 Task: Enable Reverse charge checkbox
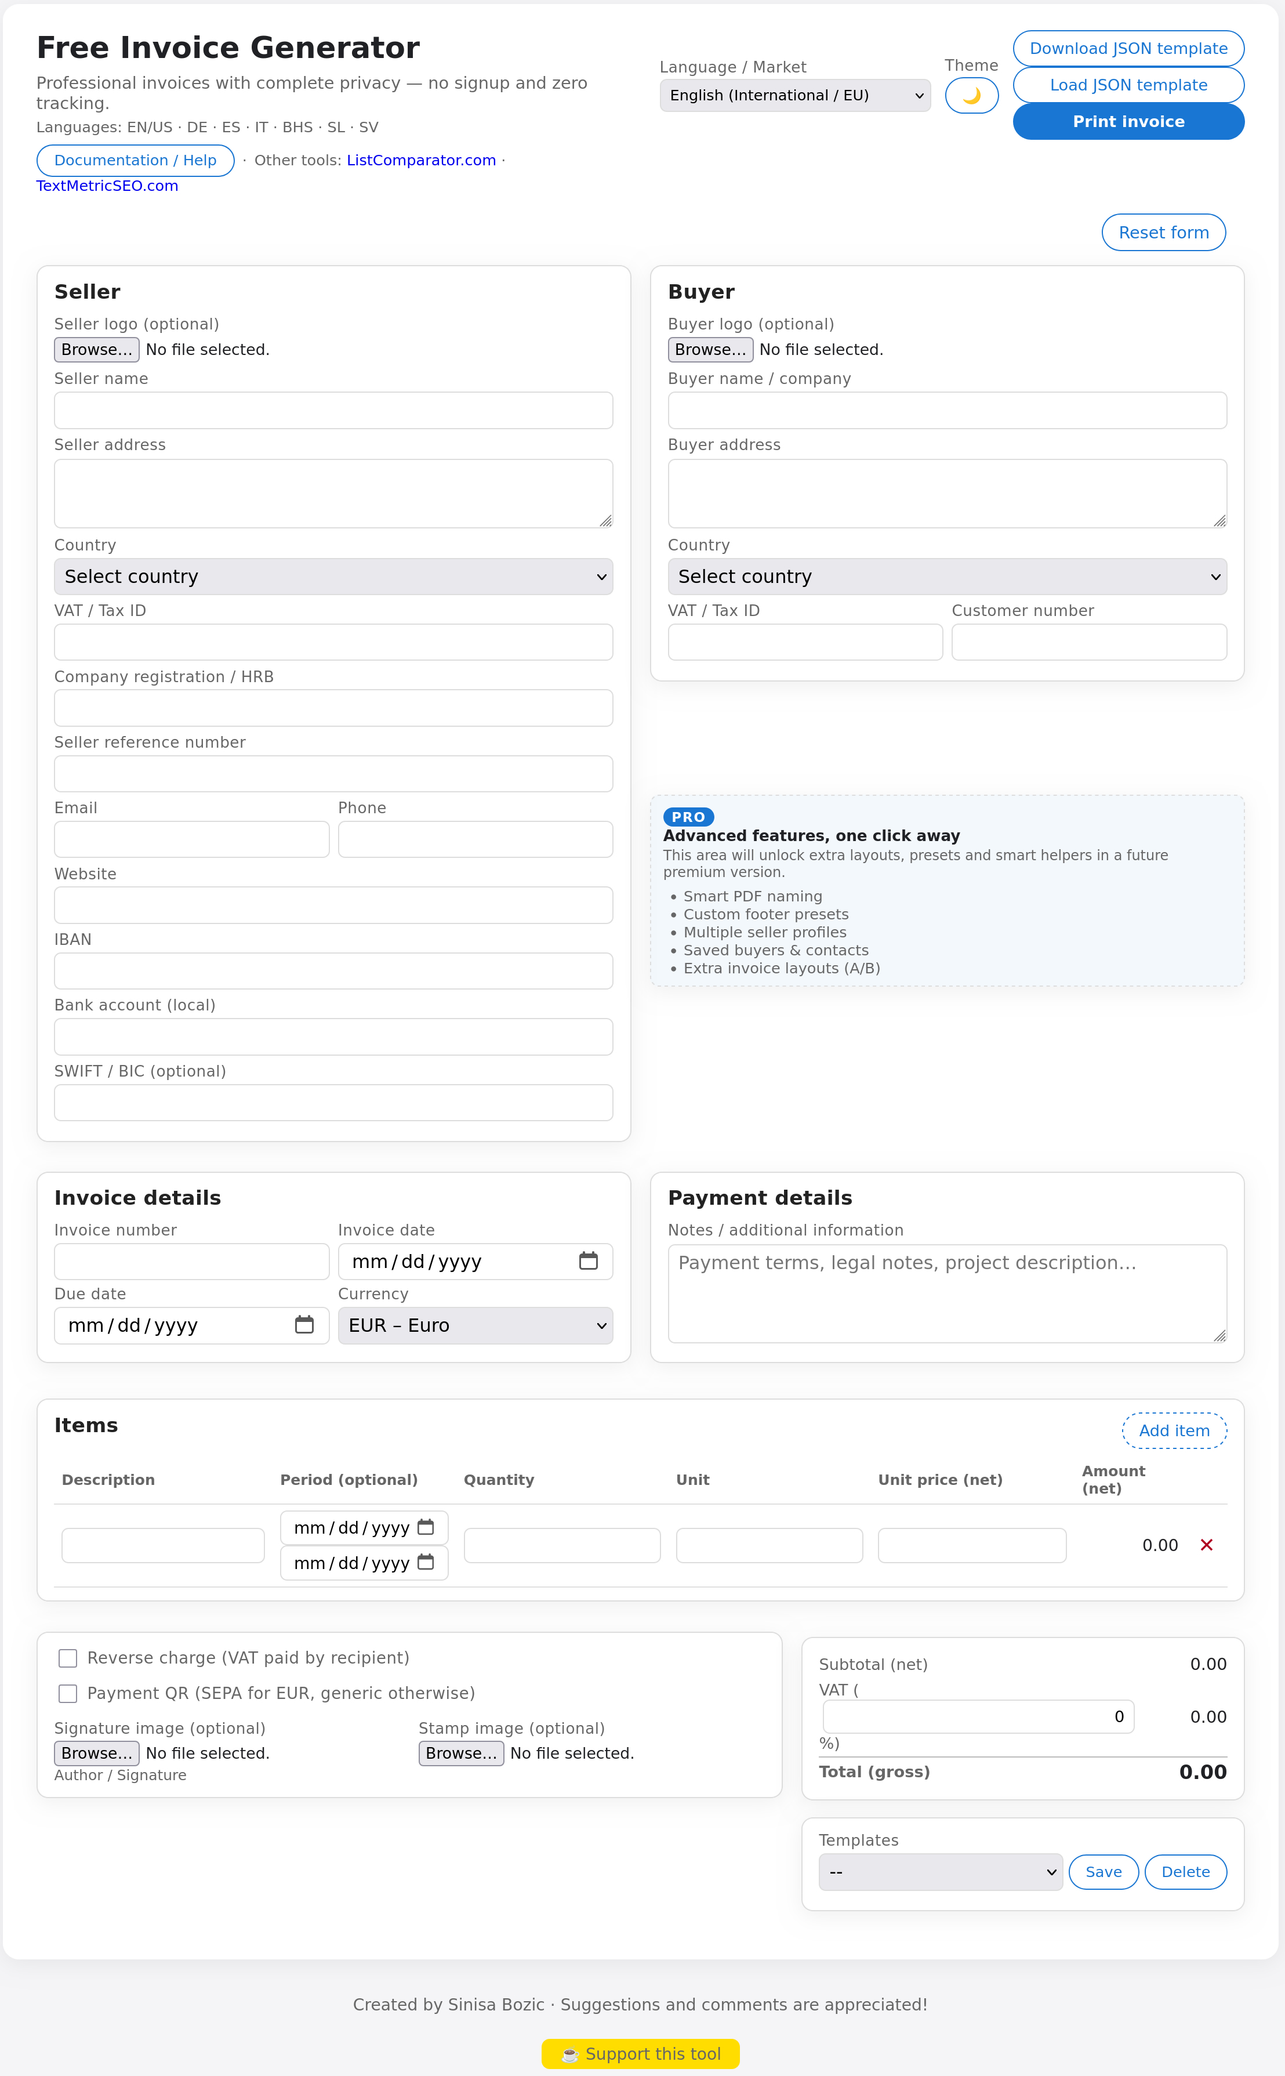tap(68, 1658)
